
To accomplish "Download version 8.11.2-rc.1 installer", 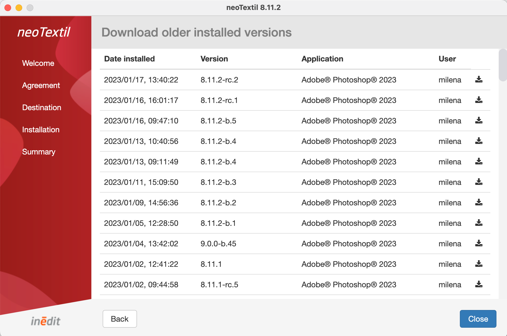I will click(x=479, y=100).
